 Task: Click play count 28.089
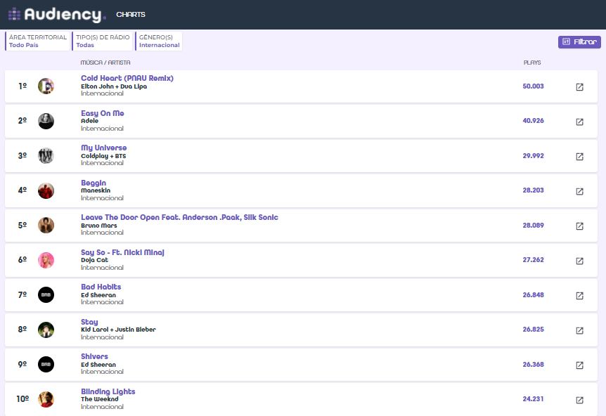tap(533, 225)
